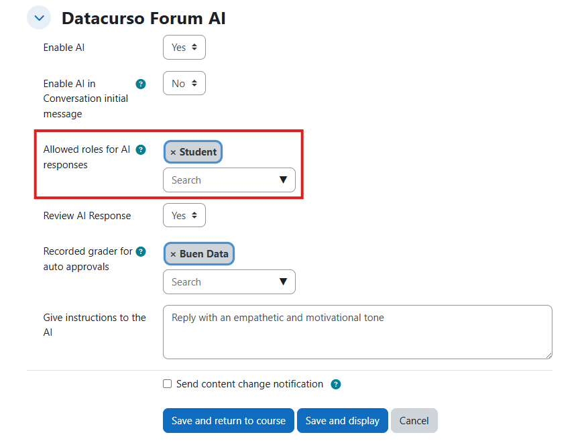Focus the recorded grader Search field
588x443 pixels.
pyautogui.click(x=218, y=282)
